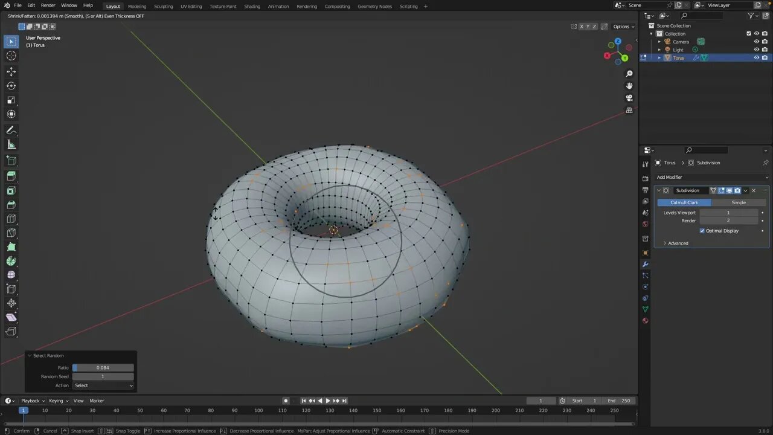Select the Transform tool
The width and height of the screenshot is (773, 435).
tap(11, 114)
